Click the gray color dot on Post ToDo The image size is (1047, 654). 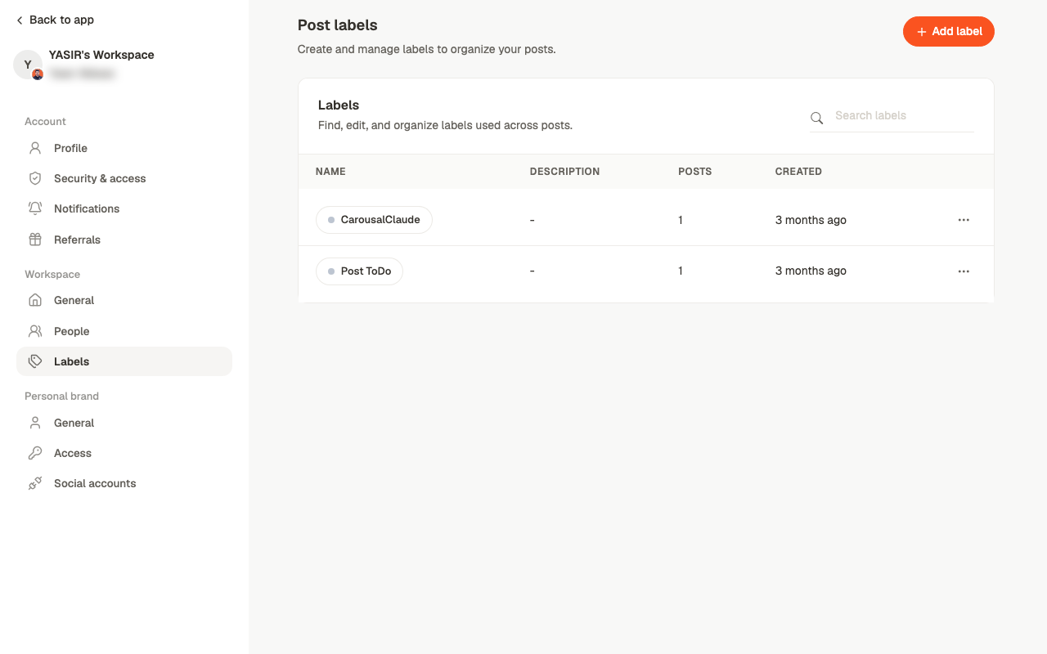pyautogui.click(x=331, y=271)
